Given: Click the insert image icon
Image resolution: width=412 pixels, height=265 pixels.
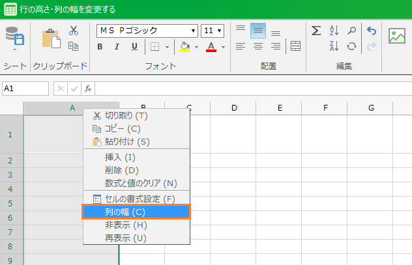Looking at the screenshot, I should pyautogui.click(x=397, y=36).
